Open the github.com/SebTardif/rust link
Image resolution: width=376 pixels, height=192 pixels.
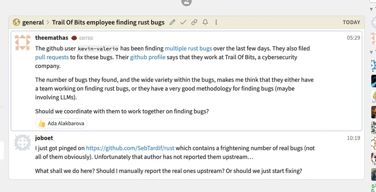click(130, 148)
